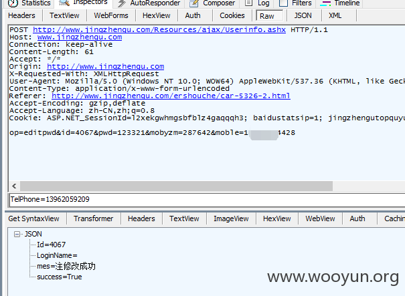Click the Content-Type form-urlencoded line

[119, 89]
